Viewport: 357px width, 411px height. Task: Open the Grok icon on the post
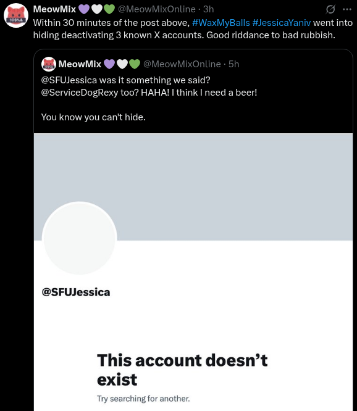[330, 9]
